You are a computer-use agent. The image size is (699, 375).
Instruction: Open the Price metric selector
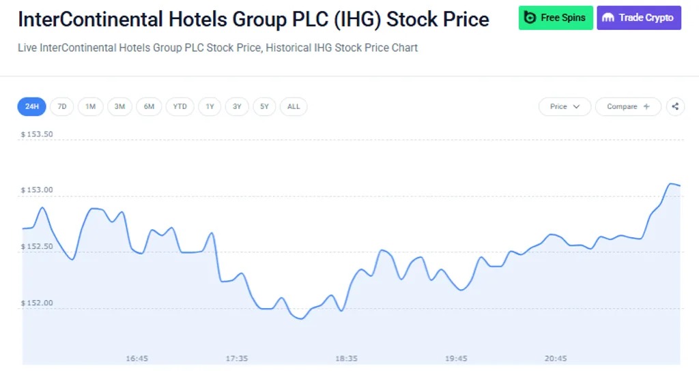(565, 106)
